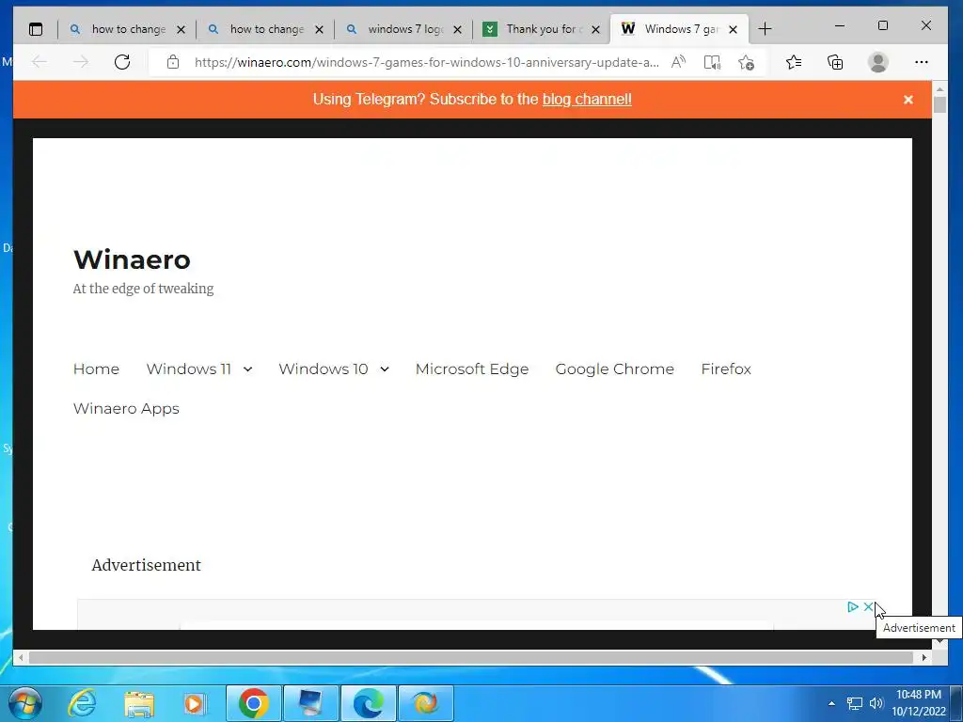The image size is (963, 722).
Task: Open the user profile avatar
Action: pyautogui.click(x=878, y=62)
